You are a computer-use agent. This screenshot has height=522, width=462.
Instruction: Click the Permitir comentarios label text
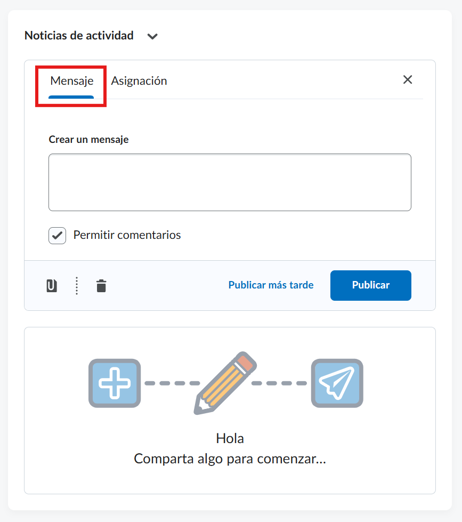click(x=127, y=235)
